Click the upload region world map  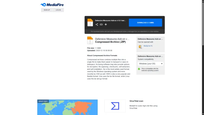pos(67,107)
